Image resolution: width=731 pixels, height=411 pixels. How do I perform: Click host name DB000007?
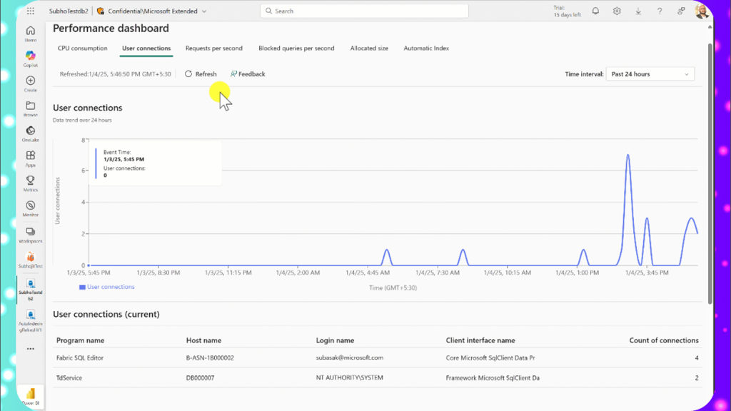(200, 378)
